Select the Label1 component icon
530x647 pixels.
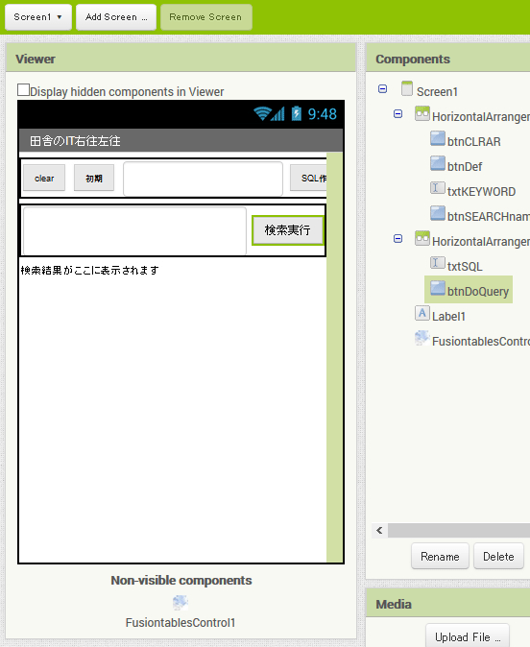pos(422,313)
